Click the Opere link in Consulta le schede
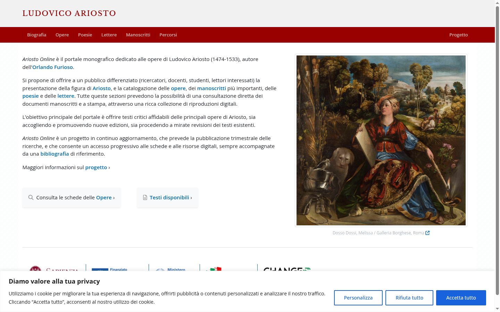 tap(104, 198)
